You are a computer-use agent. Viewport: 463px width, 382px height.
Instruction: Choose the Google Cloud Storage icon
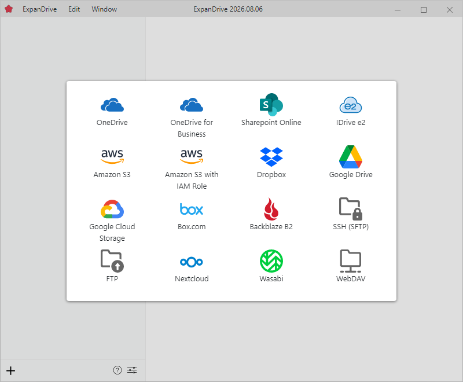click(112, 209)
